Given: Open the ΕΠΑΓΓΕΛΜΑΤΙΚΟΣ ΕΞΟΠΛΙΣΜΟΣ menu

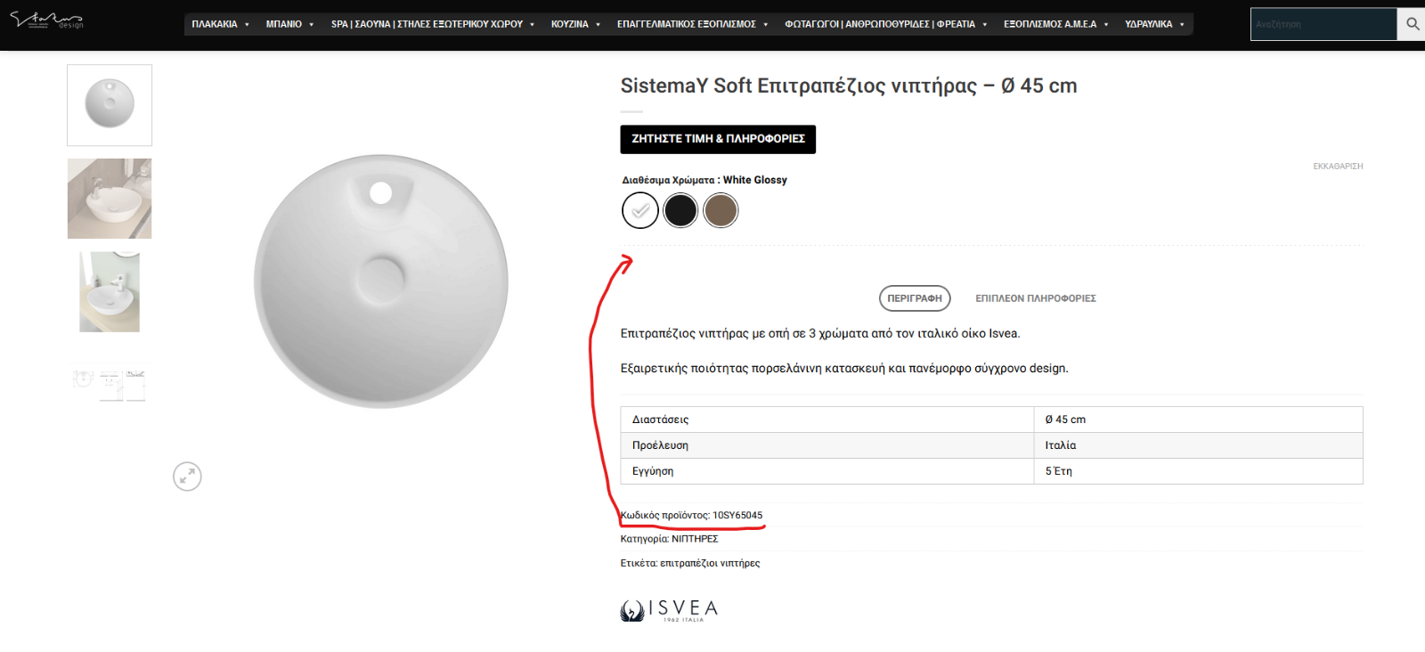Looking at the screenshot, I should coord(692,24).
